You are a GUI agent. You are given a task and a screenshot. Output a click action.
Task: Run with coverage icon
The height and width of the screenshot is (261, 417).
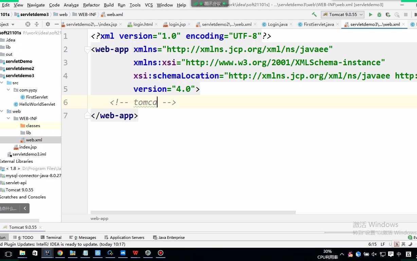click(388, 15)
